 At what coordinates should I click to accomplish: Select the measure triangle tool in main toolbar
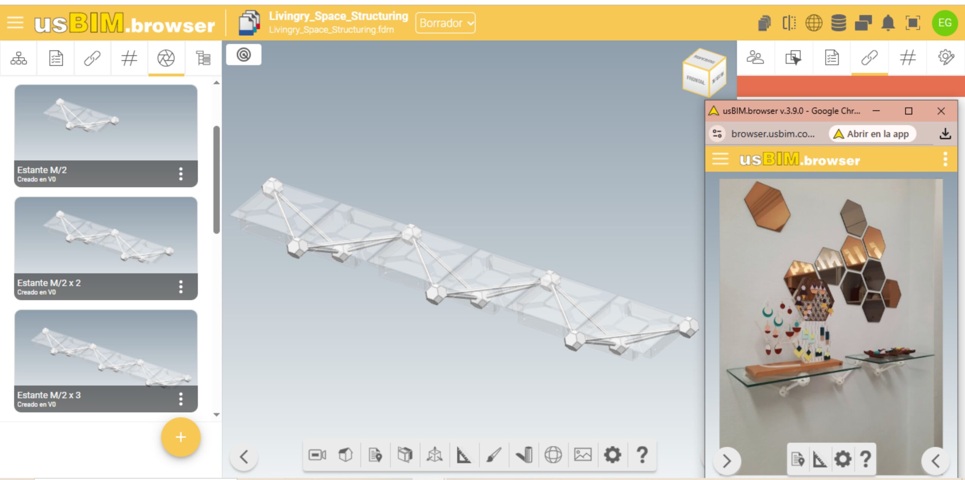[x=464, y=455]
